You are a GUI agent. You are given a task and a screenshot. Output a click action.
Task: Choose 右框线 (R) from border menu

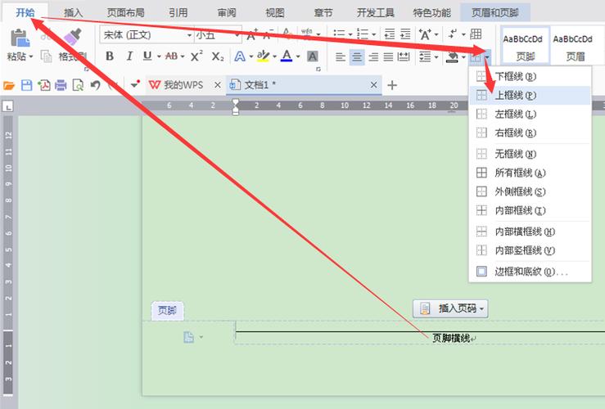click(x=530, y=133)
